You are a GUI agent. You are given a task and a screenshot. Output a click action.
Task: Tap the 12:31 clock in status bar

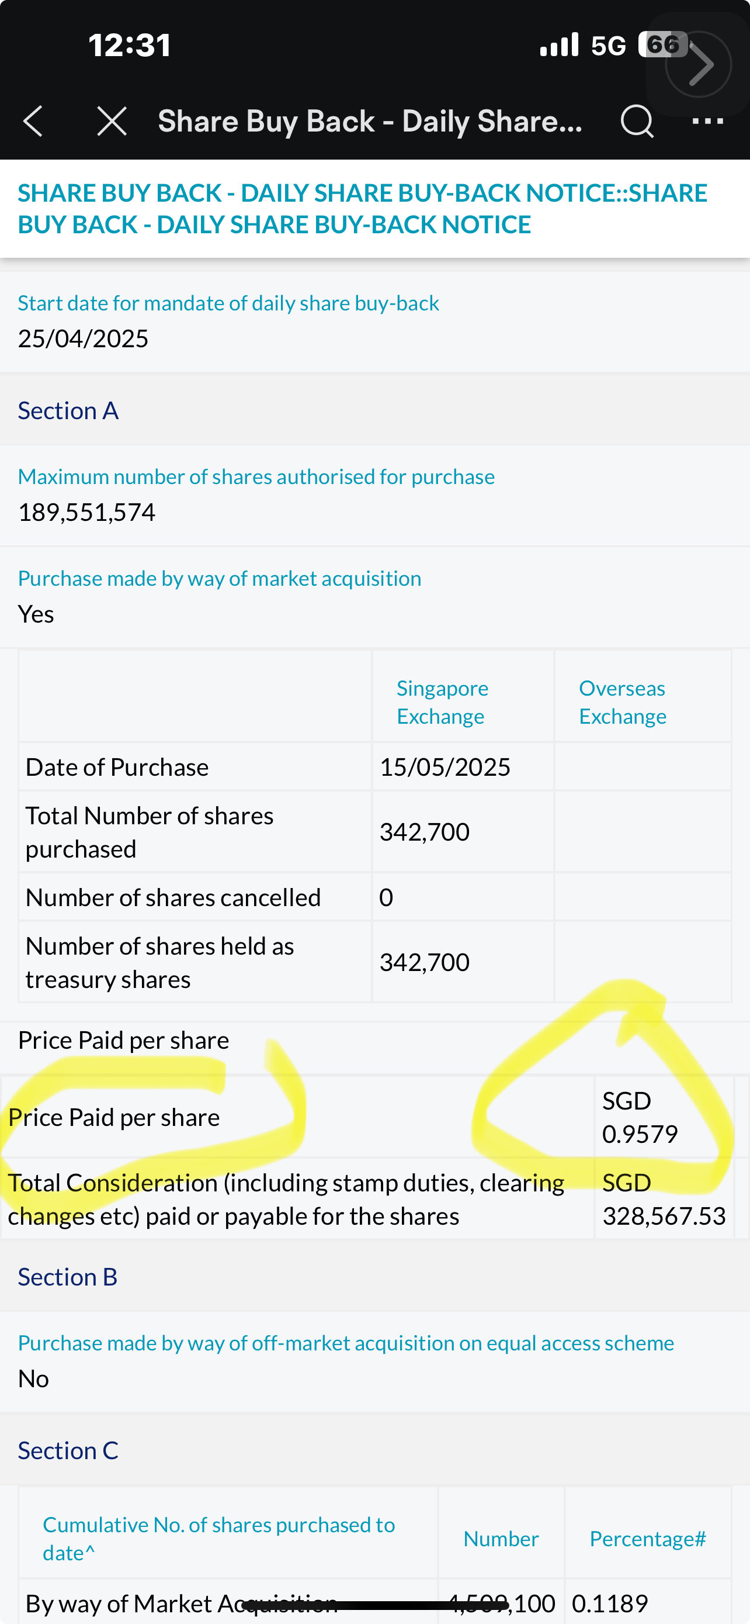[130, 46]
